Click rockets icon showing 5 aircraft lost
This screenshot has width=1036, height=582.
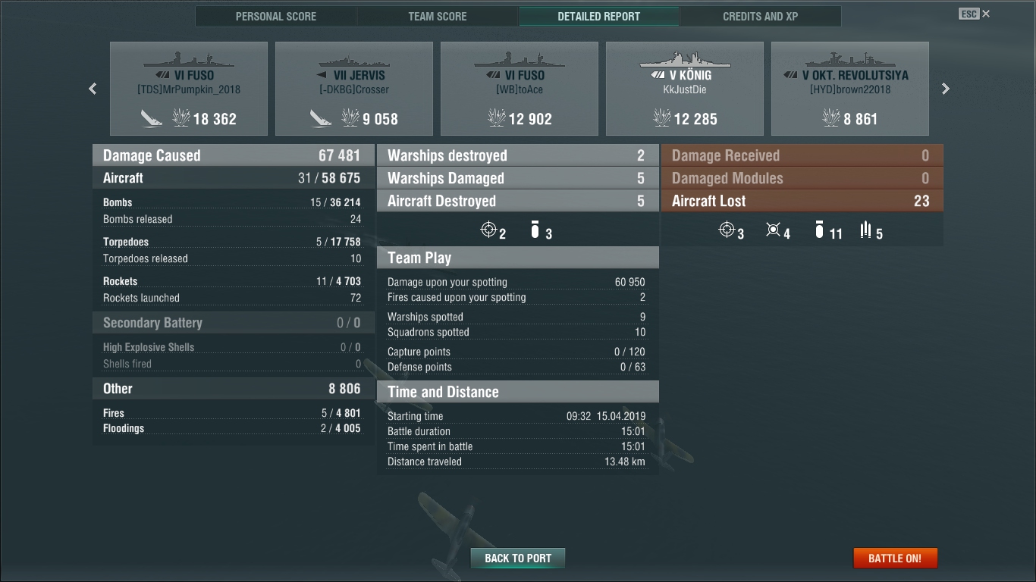tap(866, 230)
